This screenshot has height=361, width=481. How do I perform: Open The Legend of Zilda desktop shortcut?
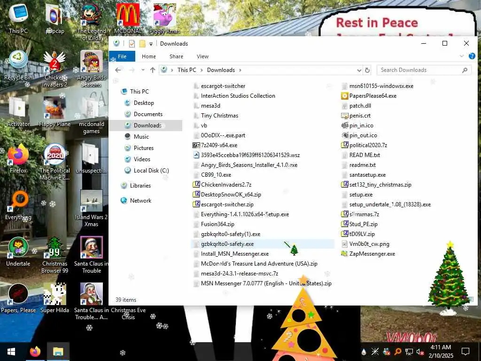click(92, 22)
